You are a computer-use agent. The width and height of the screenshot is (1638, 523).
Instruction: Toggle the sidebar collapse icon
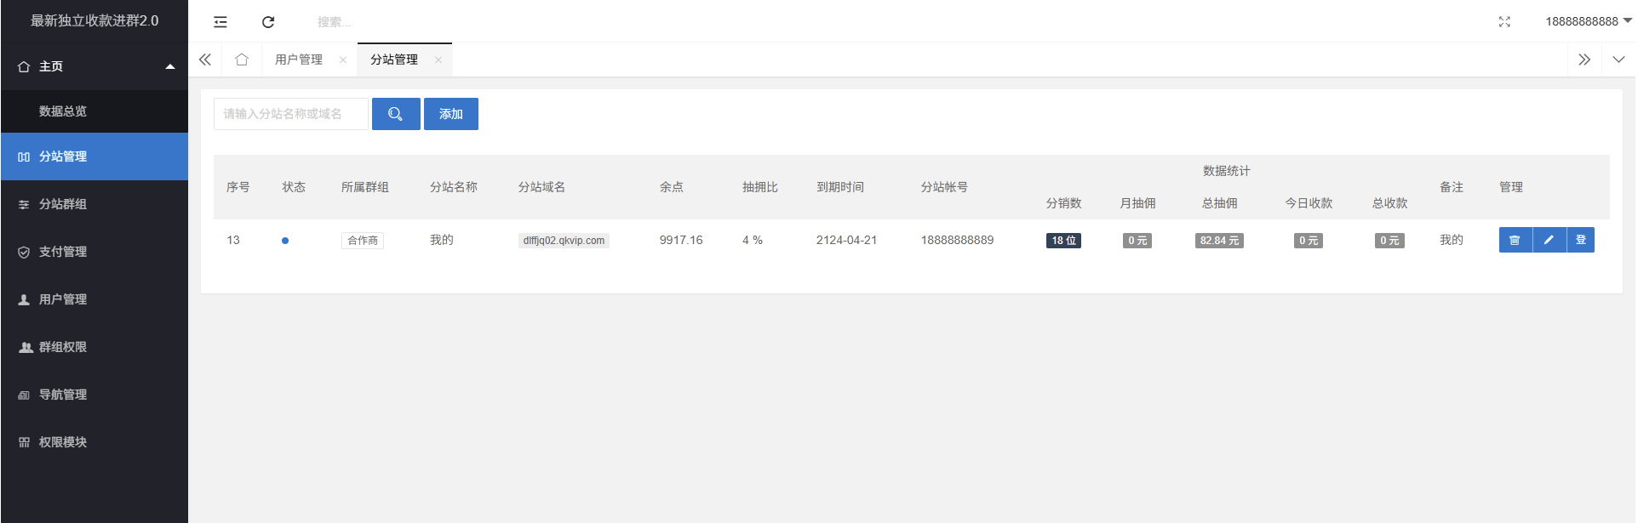point(220,22)
